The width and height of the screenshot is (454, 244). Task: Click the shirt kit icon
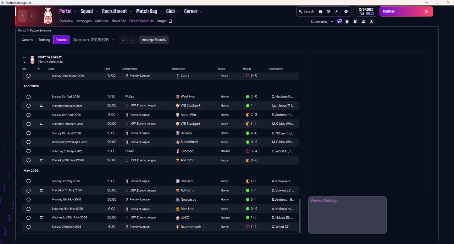tap(347, 22)
